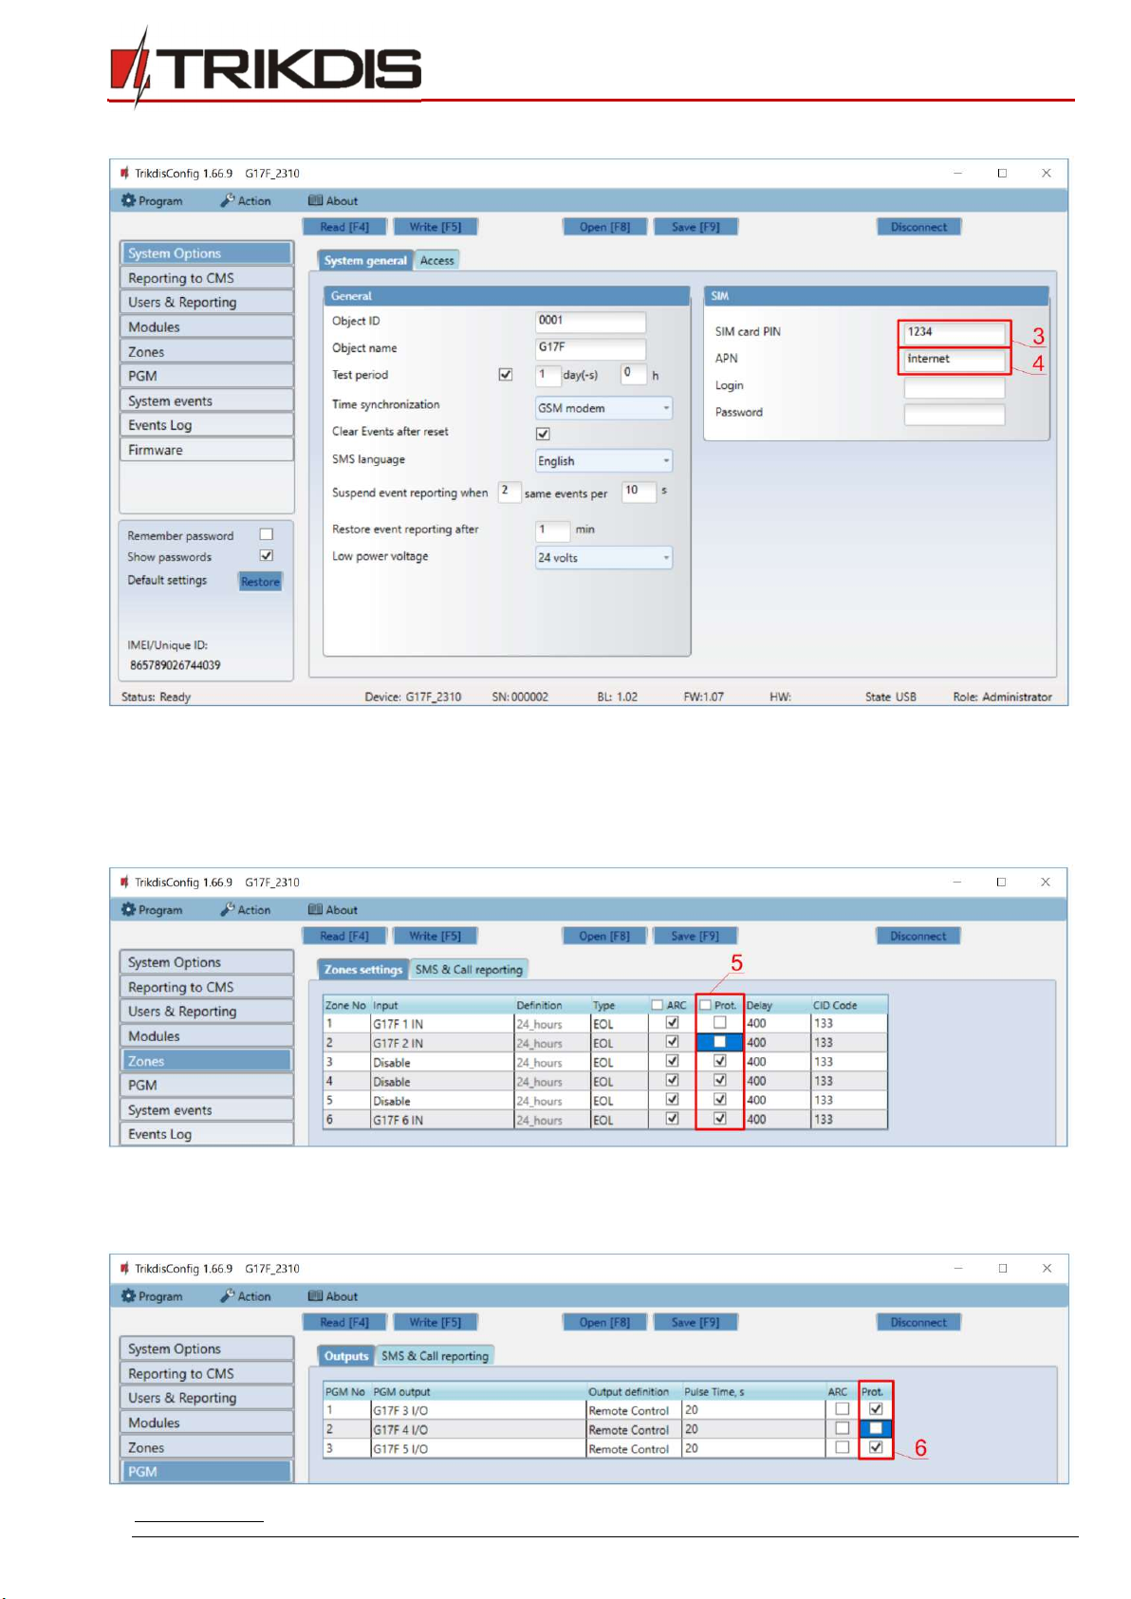This screenshot has height=1599, width=1131.
Task: Click the SIM Password field
Action: point(954,414)
